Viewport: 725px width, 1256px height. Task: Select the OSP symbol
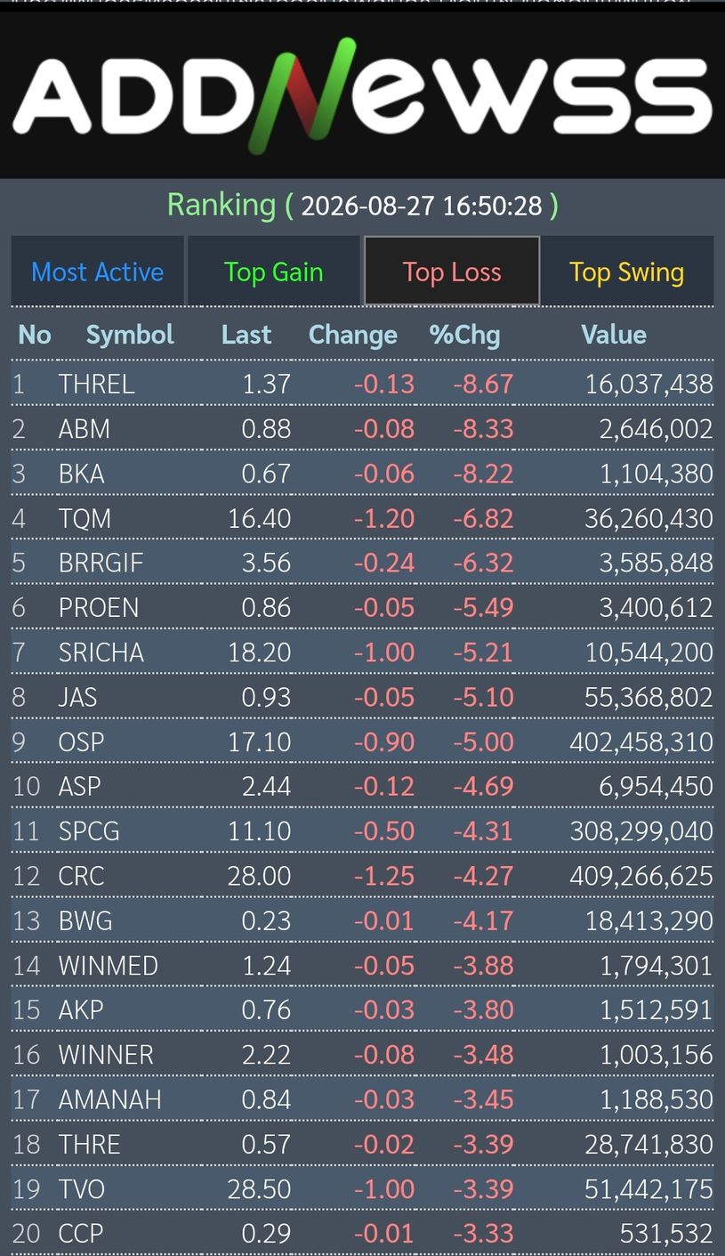81,741
